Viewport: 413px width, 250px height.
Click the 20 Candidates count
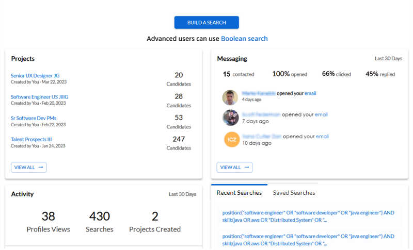(x=179, y=79)
